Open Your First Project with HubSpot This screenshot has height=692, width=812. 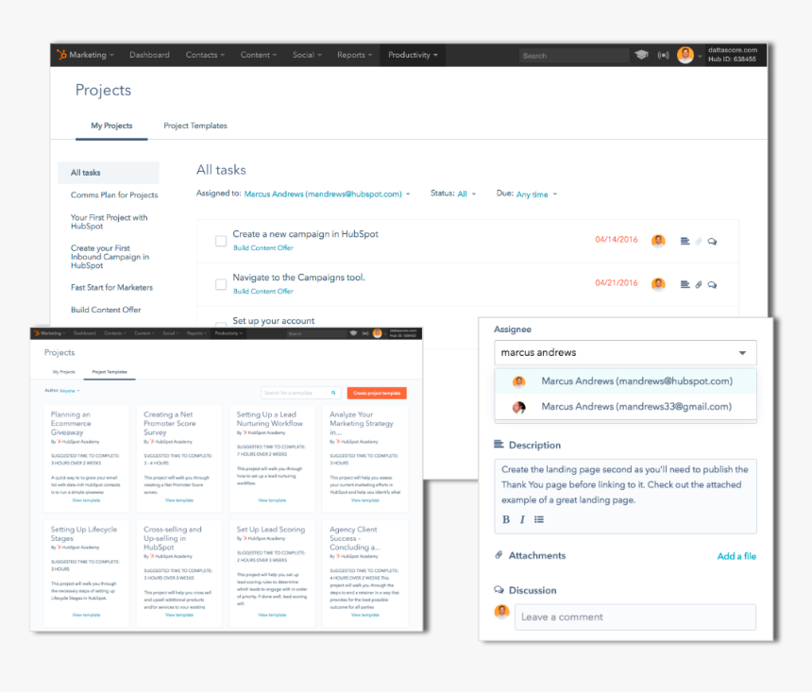tap(109, 222)
